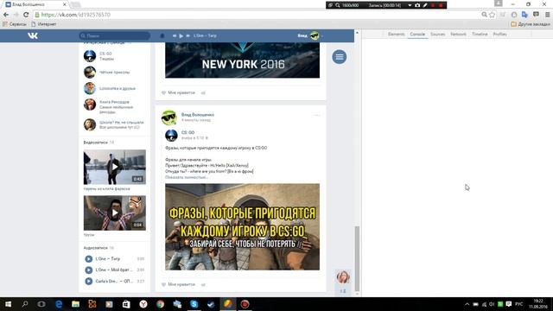The width and height of the screenshot is (553, 311).
Task: Open the VK notifications bell
Action: pos(162,35)
